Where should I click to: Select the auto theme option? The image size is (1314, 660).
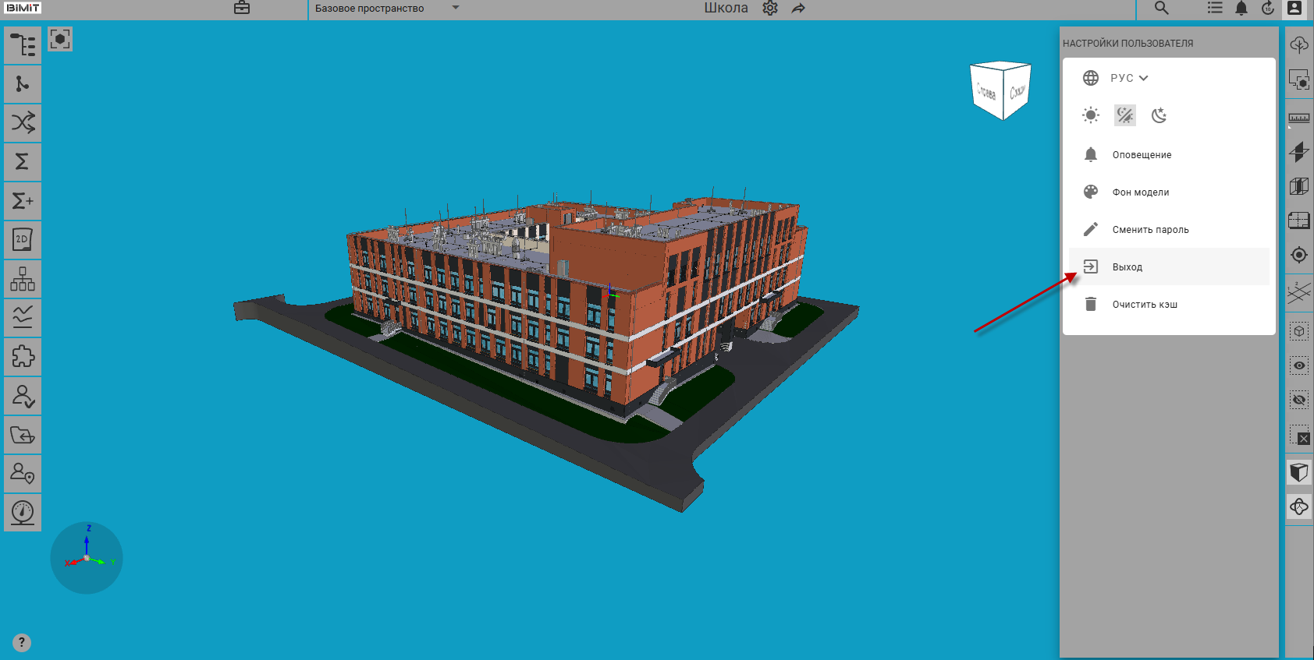[x=1125, y=115]
